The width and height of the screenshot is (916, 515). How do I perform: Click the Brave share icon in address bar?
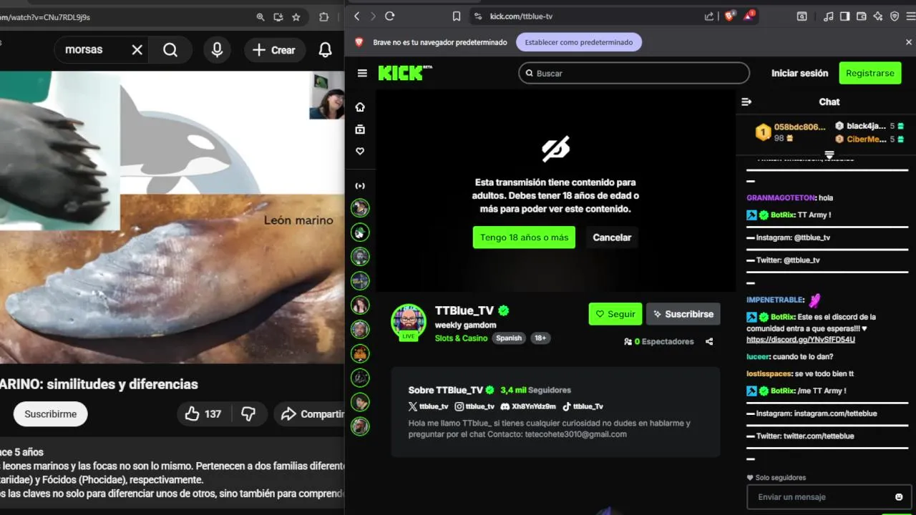click(708, 16)
